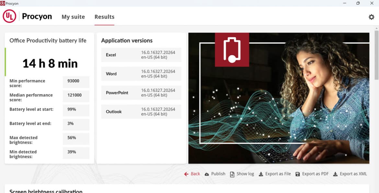The image size is (379, 193).
Task: Click the Procyon brand name
Action: click(37, 16)
